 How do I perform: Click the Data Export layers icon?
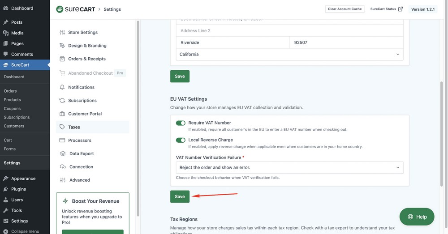[x=62, y=153]
